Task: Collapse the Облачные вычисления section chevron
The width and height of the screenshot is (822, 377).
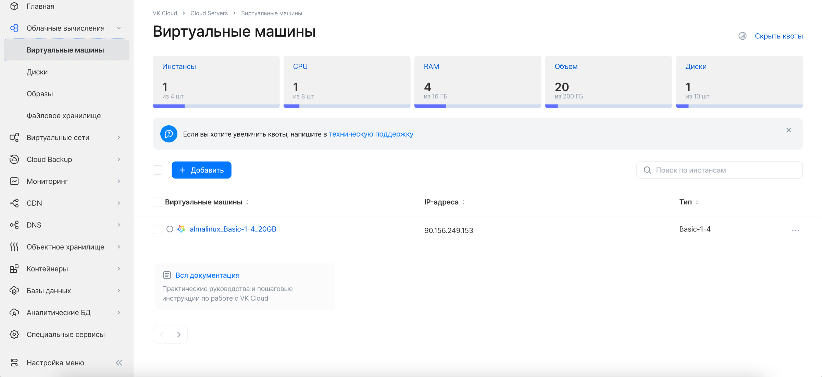Action: 119,28
